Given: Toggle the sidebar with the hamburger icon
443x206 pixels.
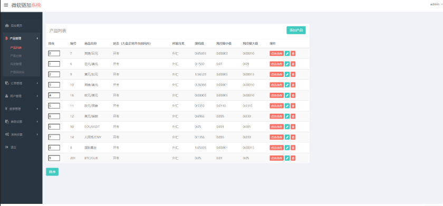Looking at the screenshot, I should coord(6,5).
